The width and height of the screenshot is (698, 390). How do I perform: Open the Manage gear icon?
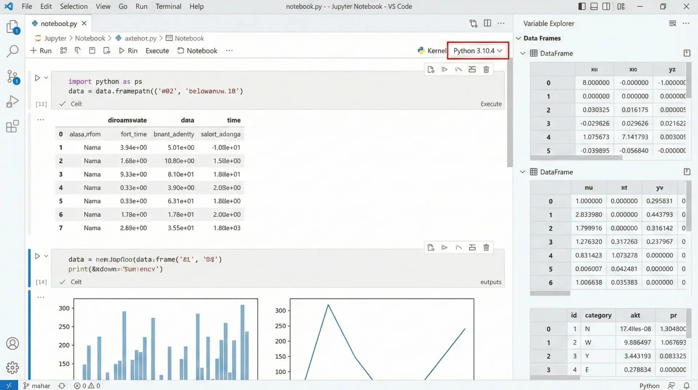point(12,368)
